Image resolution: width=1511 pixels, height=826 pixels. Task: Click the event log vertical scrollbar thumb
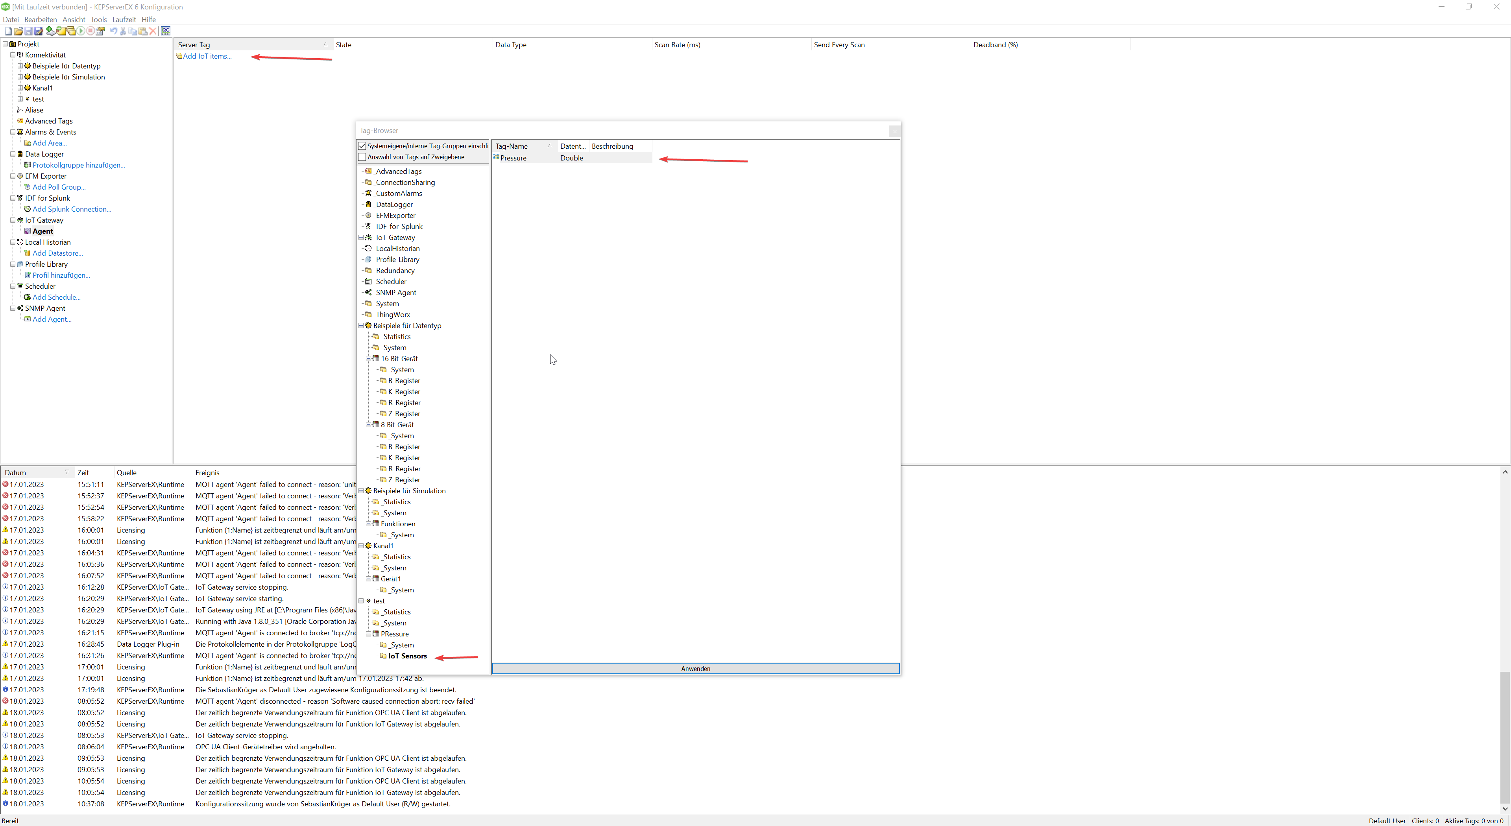(x=1505, y=737)
